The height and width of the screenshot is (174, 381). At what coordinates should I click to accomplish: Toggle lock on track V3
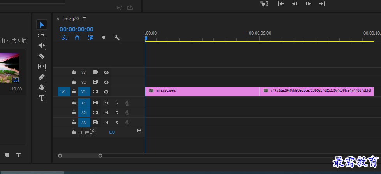click(74, 72)
